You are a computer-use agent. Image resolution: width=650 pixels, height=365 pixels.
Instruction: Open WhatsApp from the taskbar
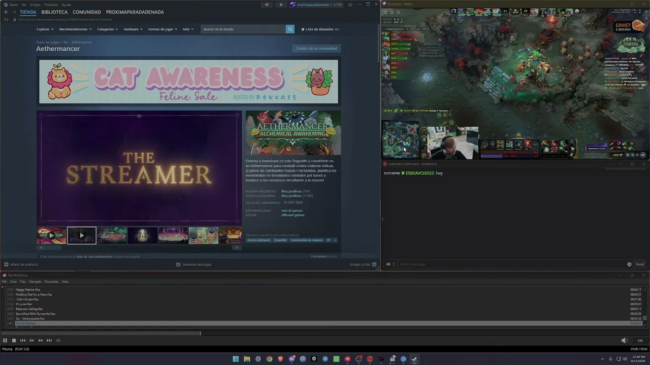tap(336, 359)
